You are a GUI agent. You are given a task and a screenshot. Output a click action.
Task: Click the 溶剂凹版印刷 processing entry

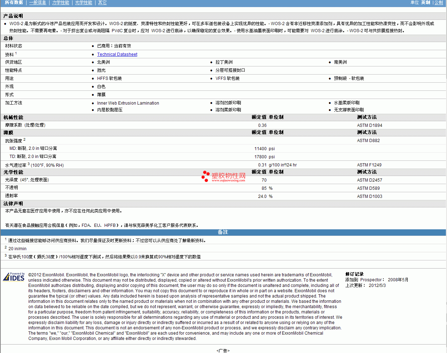(228, 103)
